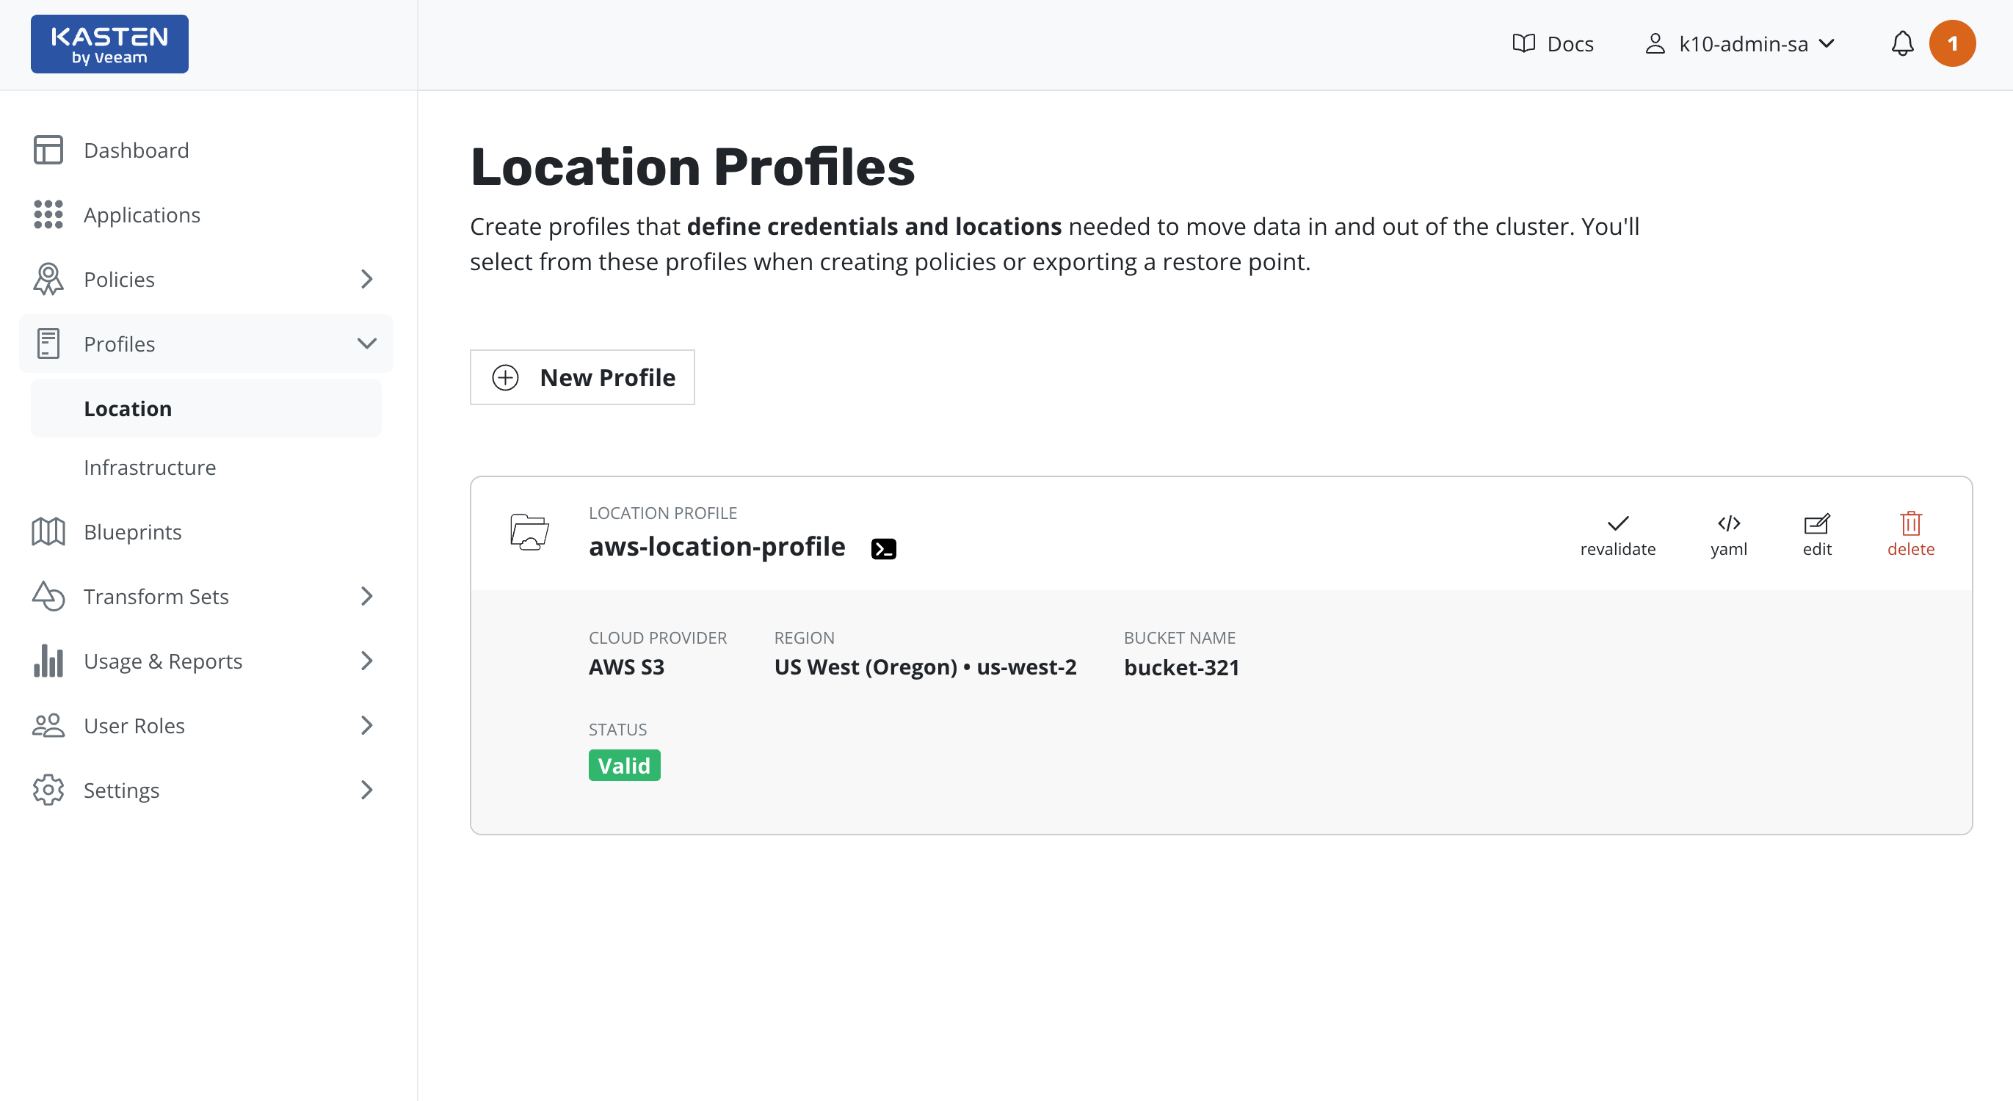Click the notifications bell icon

tap(1902, 44)
